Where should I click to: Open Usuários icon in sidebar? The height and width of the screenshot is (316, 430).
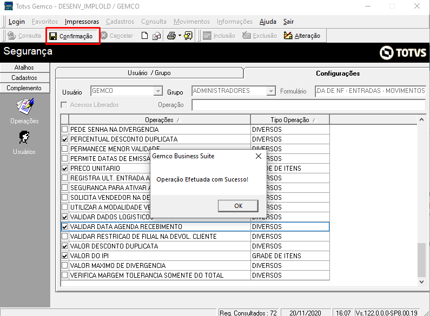[24, 137]
